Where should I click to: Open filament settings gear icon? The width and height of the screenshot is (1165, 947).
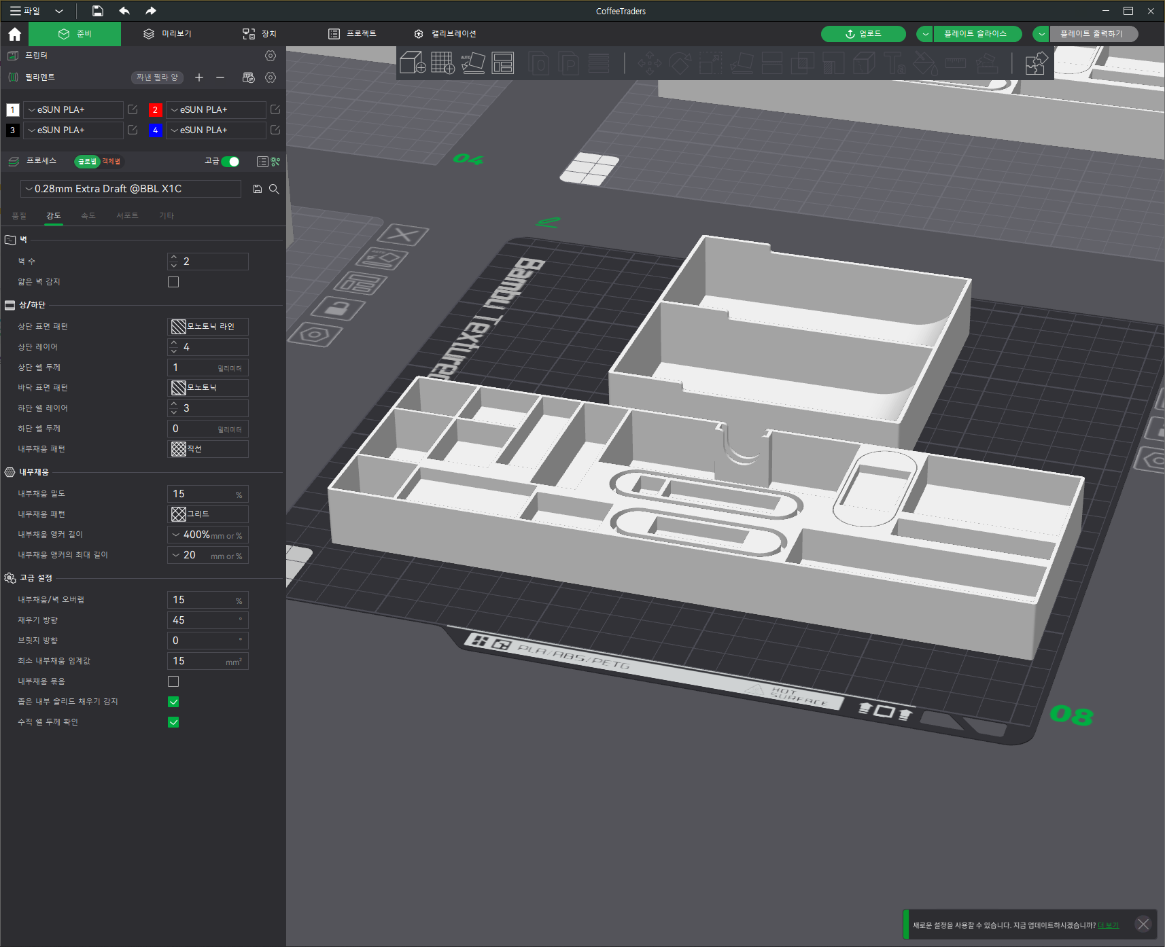pyautogui.click(x=271, y=77)
